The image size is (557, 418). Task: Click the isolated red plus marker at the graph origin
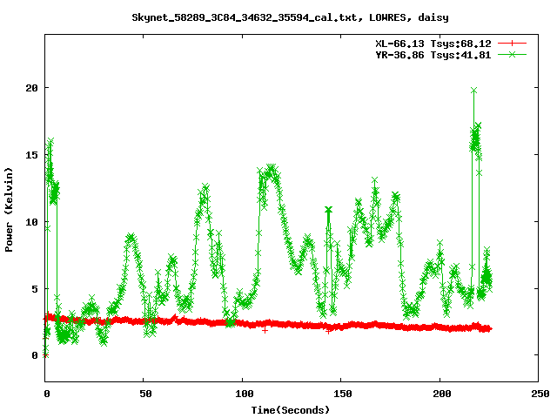(x=45, y=355)
